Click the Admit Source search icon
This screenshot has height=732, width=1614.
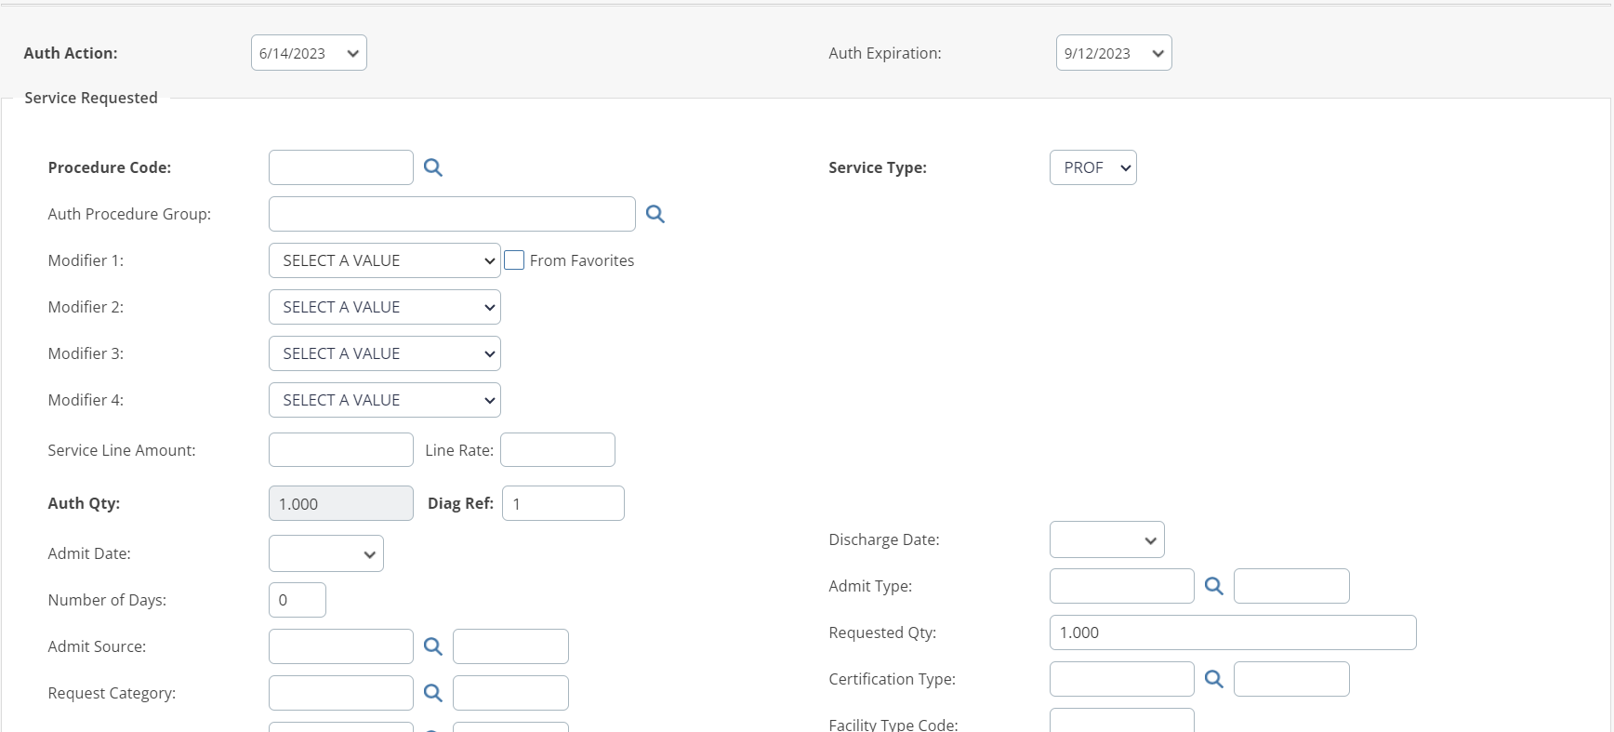point(432,646)
